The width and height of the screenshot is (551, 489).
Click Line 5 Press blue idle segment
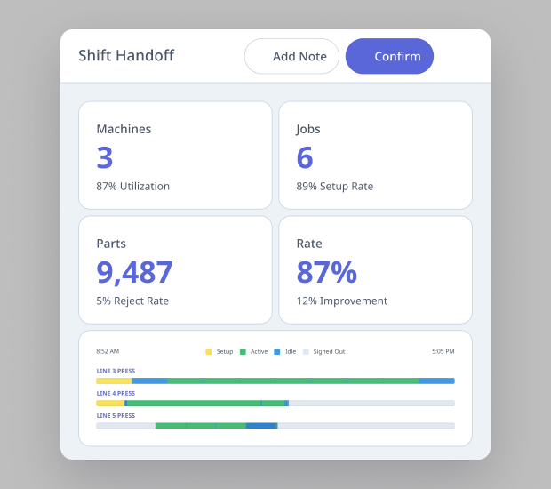[x=261, y=425]
